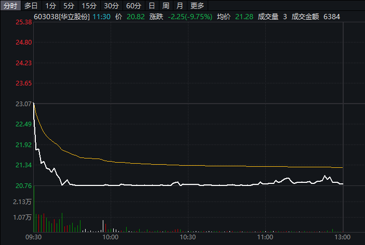Select the 分时 intraday tab

[10, 6]
